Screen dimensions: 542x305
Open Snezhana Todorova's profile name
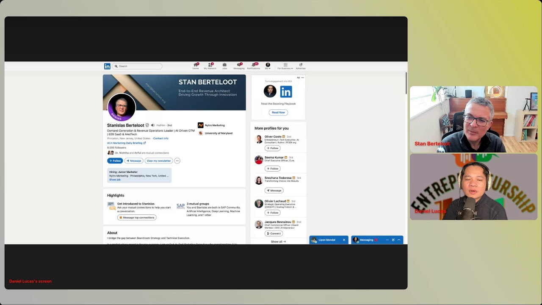tap(278, 178)
